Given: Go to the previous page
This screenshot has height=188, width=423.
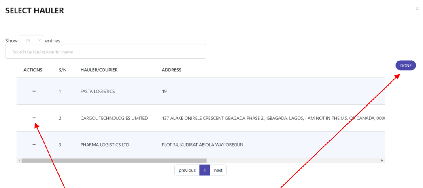Looking at the screenshot, I should coord(187,170).
